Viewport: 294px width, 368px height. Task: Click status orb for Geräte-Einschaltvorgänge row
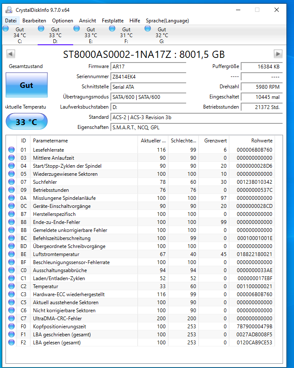[x=11, y=206]
